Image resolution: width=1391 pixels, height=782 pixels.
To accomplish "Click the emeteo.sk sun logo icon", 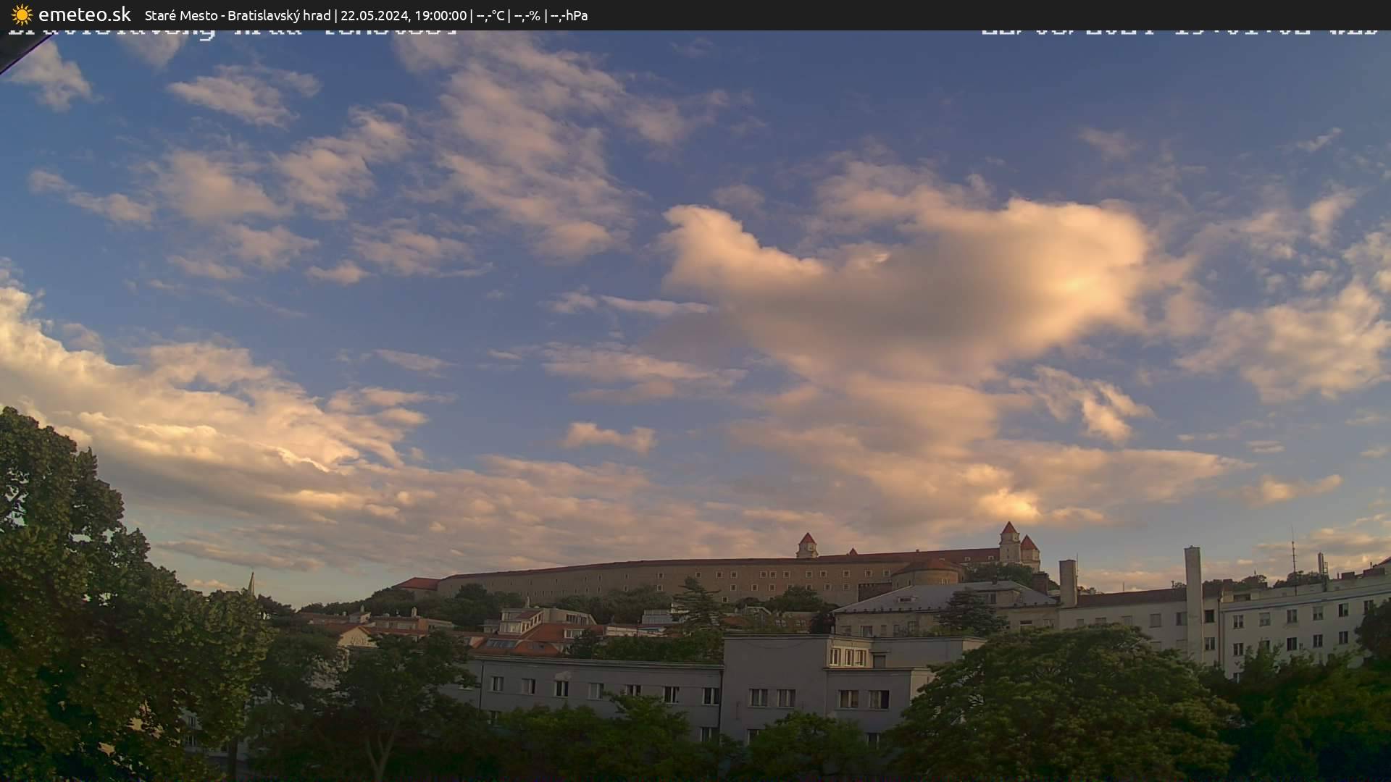I will click(22, 14).
